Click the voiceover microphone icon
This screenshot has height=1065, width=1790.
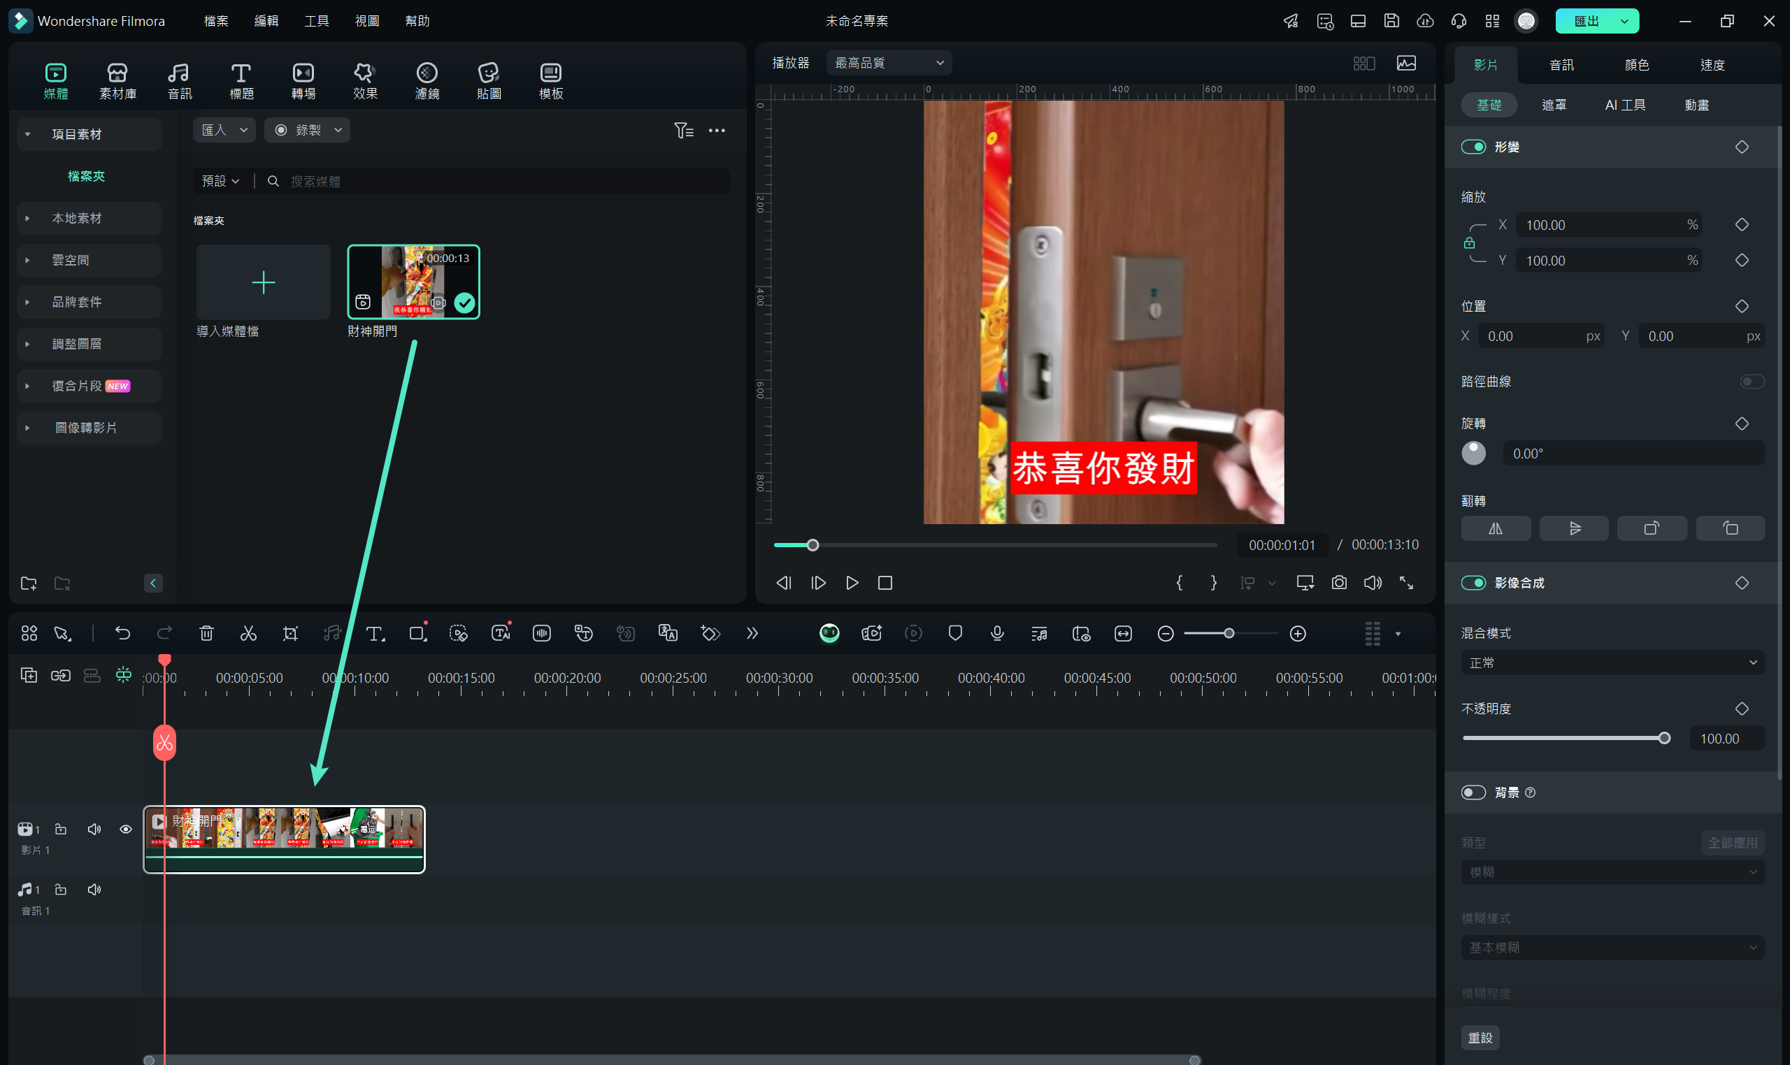[996, 633]
